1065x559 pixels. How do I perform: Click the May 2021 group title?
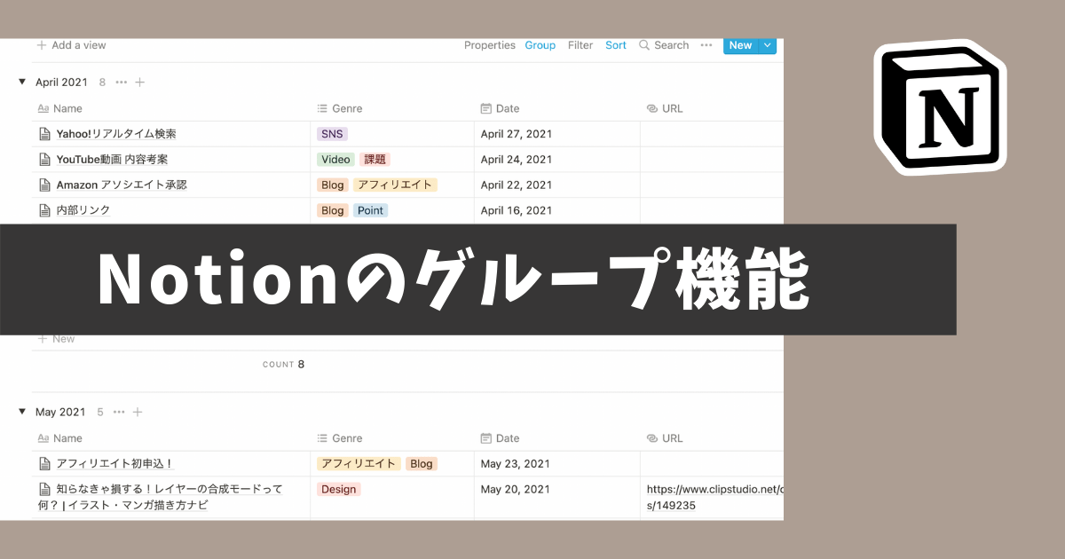[60, 412]
